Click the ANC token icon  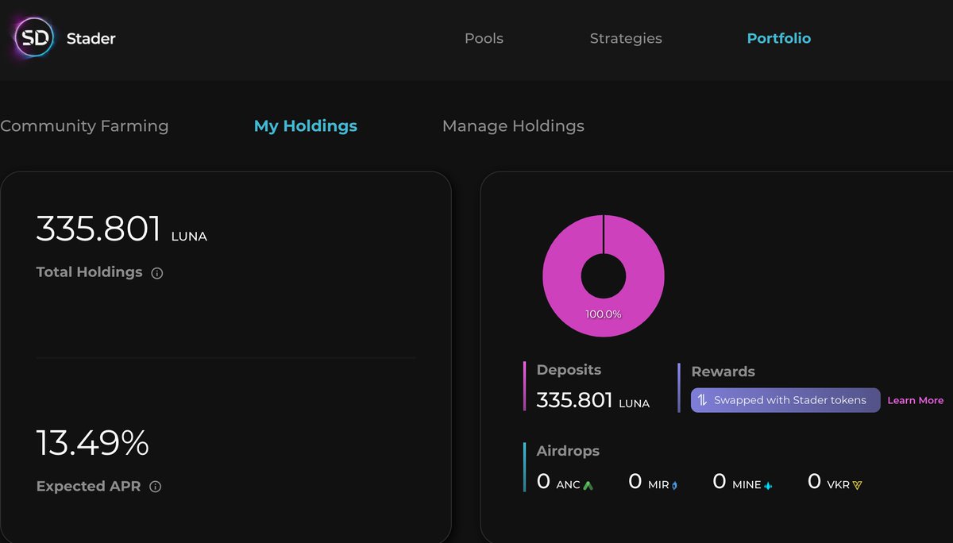(x=588, y=484)
